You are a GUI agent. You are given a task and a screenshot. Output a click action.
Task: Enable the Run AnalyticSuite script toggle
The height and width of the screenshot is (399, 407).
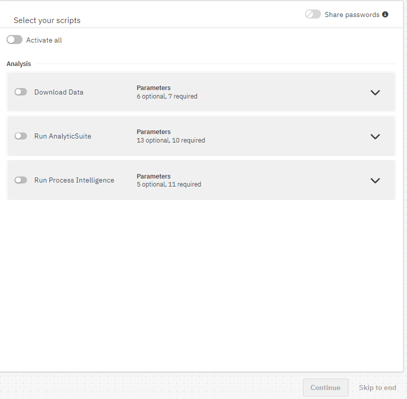click(x=20, y=136)
